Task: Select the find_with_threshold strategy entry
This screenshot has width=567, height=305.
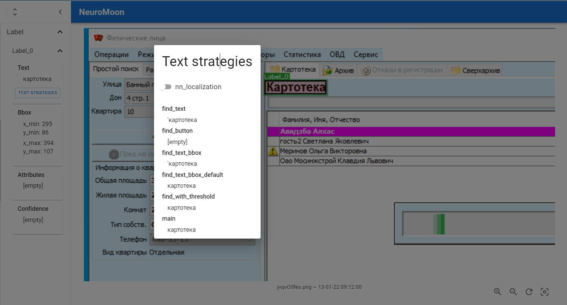Action: coord(188,197)
